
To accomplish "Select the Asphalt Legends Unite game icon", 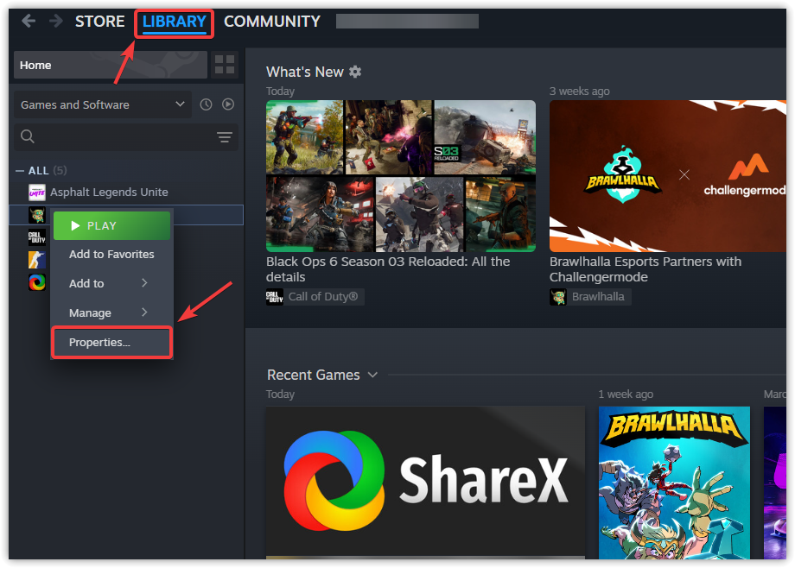I will 36,192.
